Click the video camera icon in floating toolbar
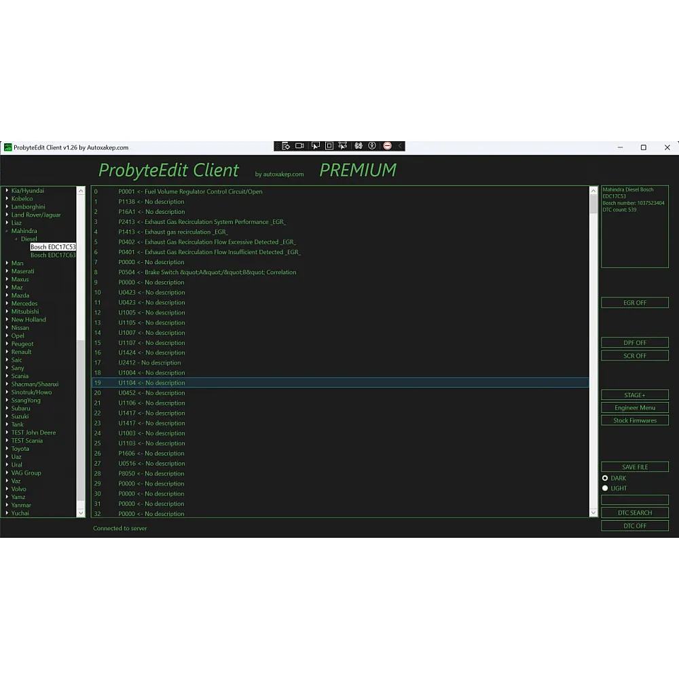679x679 pixels. pos(299,146)
